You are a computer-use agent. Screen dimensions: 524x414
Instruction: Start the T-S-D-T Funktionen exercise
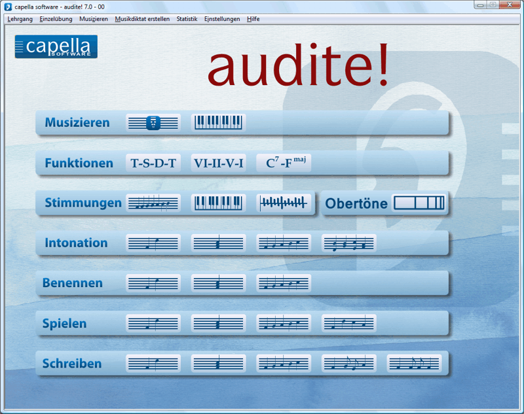[153, 163]
